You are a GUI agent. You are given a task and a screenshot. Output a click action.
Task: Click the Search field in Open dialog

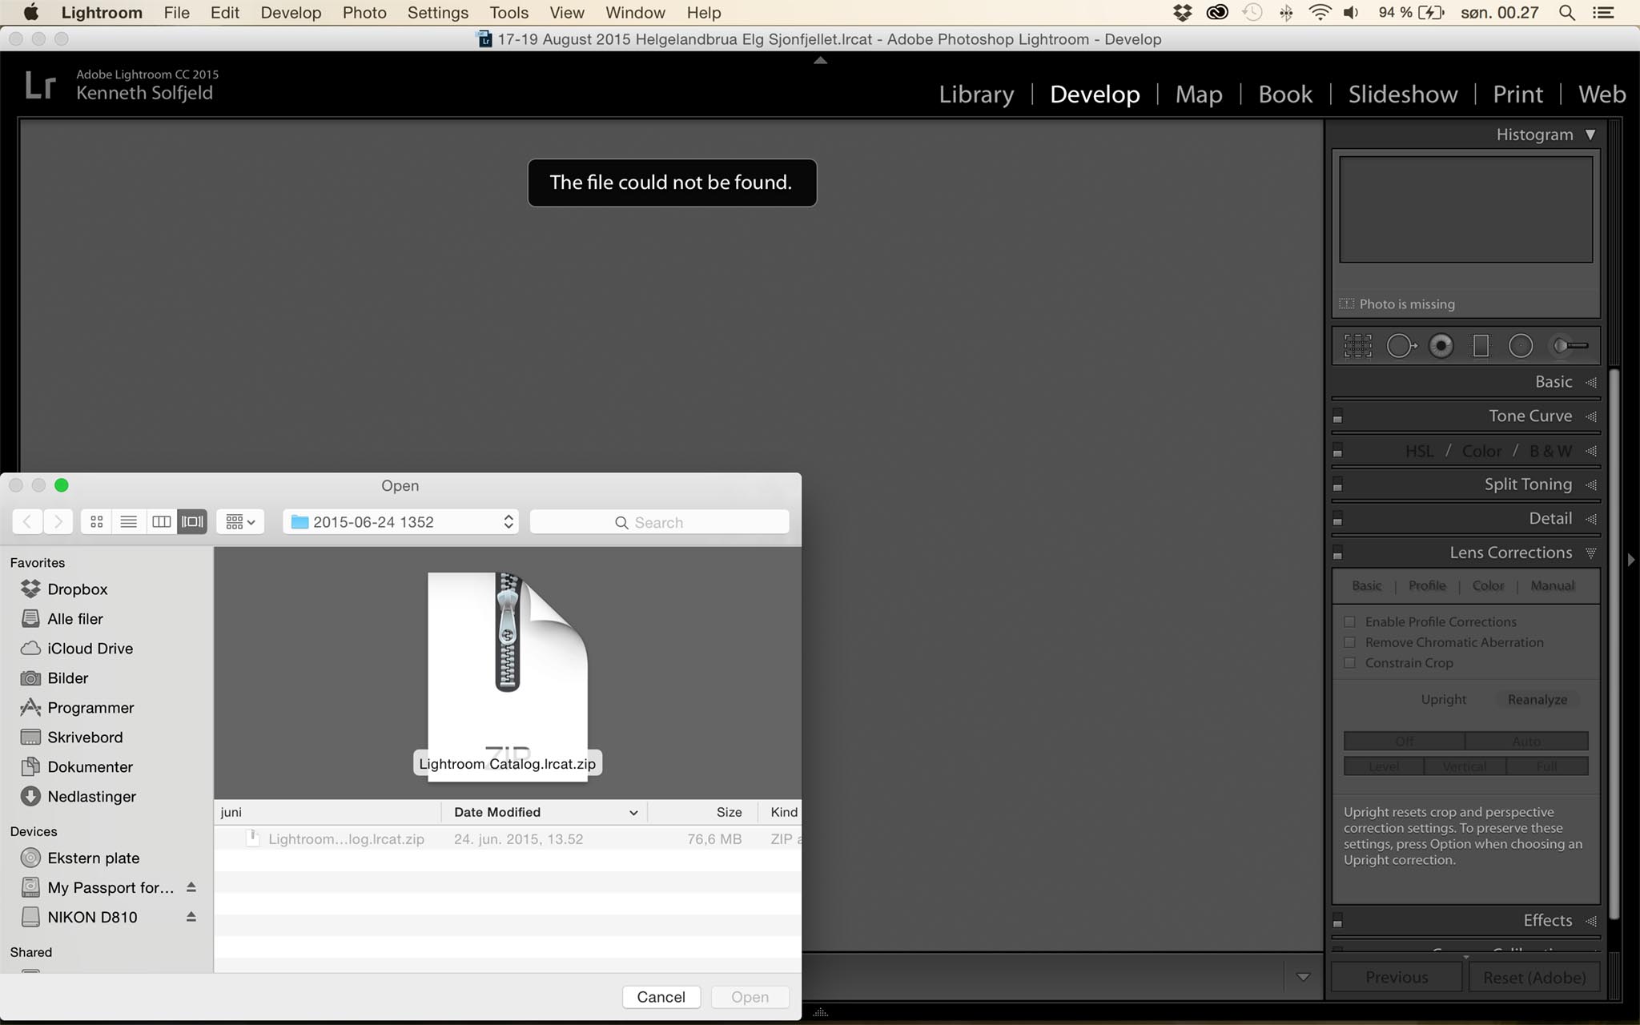click(659, 522)
